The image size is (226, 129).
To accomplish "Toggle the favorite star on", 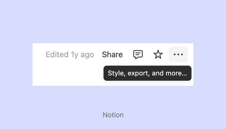I will coord(158,54).
